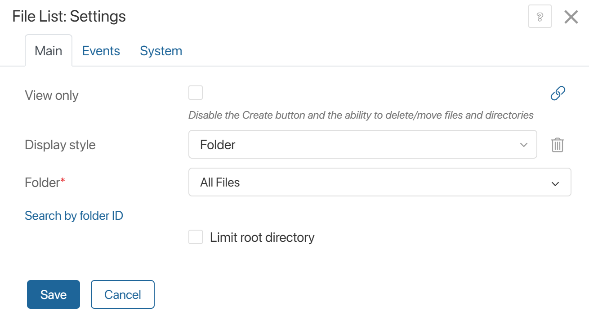Close the File List Settings dialog

[x=571, y=16]
